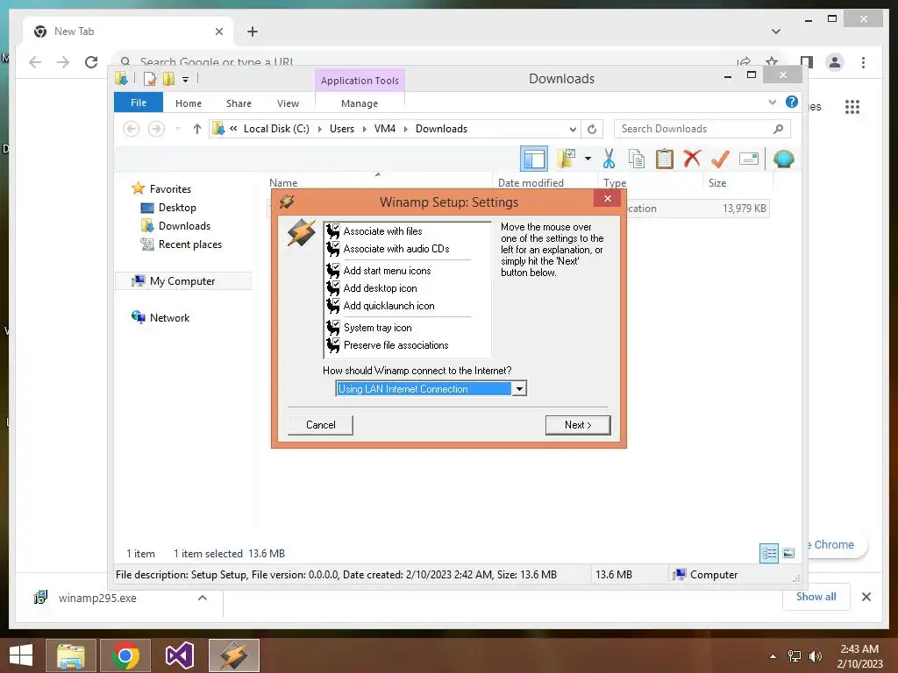This screenshot has width=898, height=673.
Task: Click Show all downloads link
Action: point(816,597)
